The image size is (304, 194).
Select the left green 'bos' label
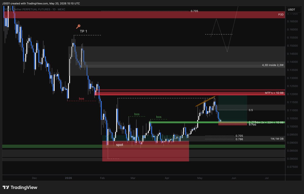point(137,114)
